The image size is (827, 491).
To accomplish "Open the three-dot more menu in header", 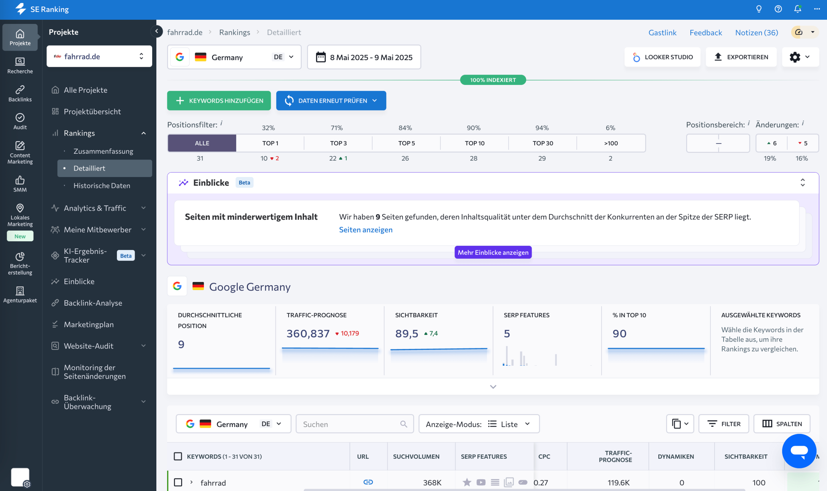I will click(x=817, y=9).
